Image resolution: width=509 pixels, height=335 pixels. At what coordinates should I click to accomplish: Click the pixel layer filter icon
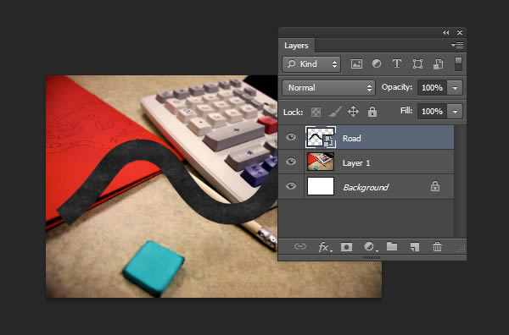click(x=356, y=63)
